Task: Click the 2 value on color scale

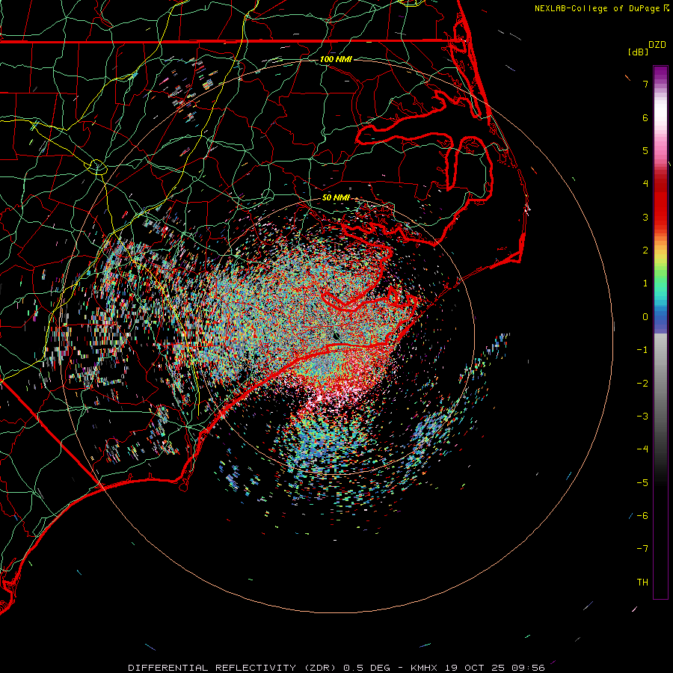Action: click(645, 251)
